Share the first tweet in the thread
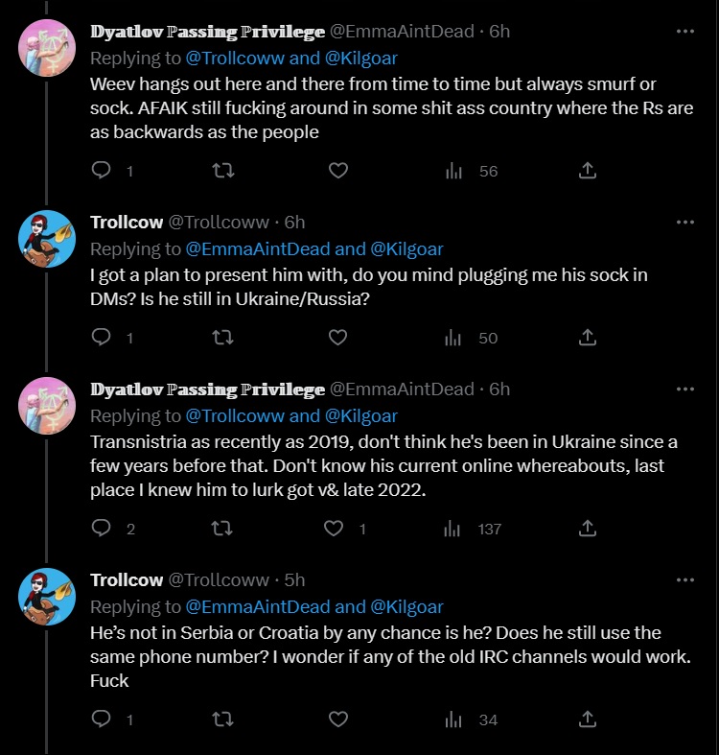Image resolution: width=719 pixels, height=755 pixels. coord(589,171)
